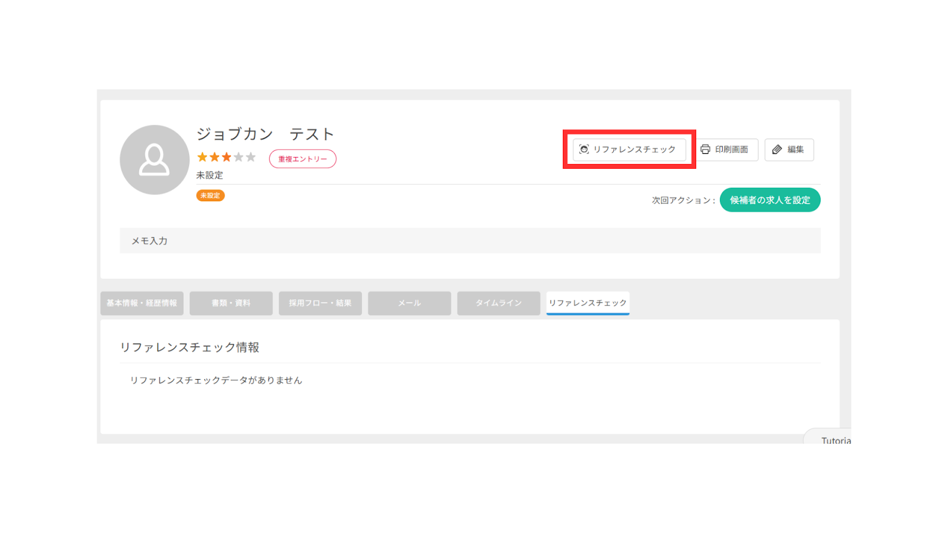Click the pencil icon for 編集
948x533 pixels.
point(777,150)
